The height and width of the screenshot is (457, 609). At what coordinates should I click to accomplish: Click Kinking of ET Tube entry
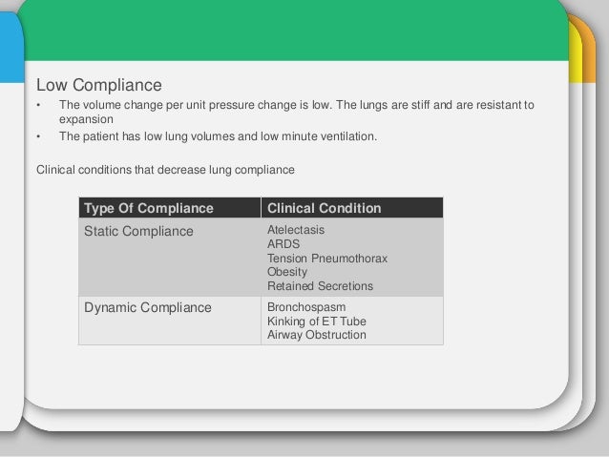pos(317,322)
